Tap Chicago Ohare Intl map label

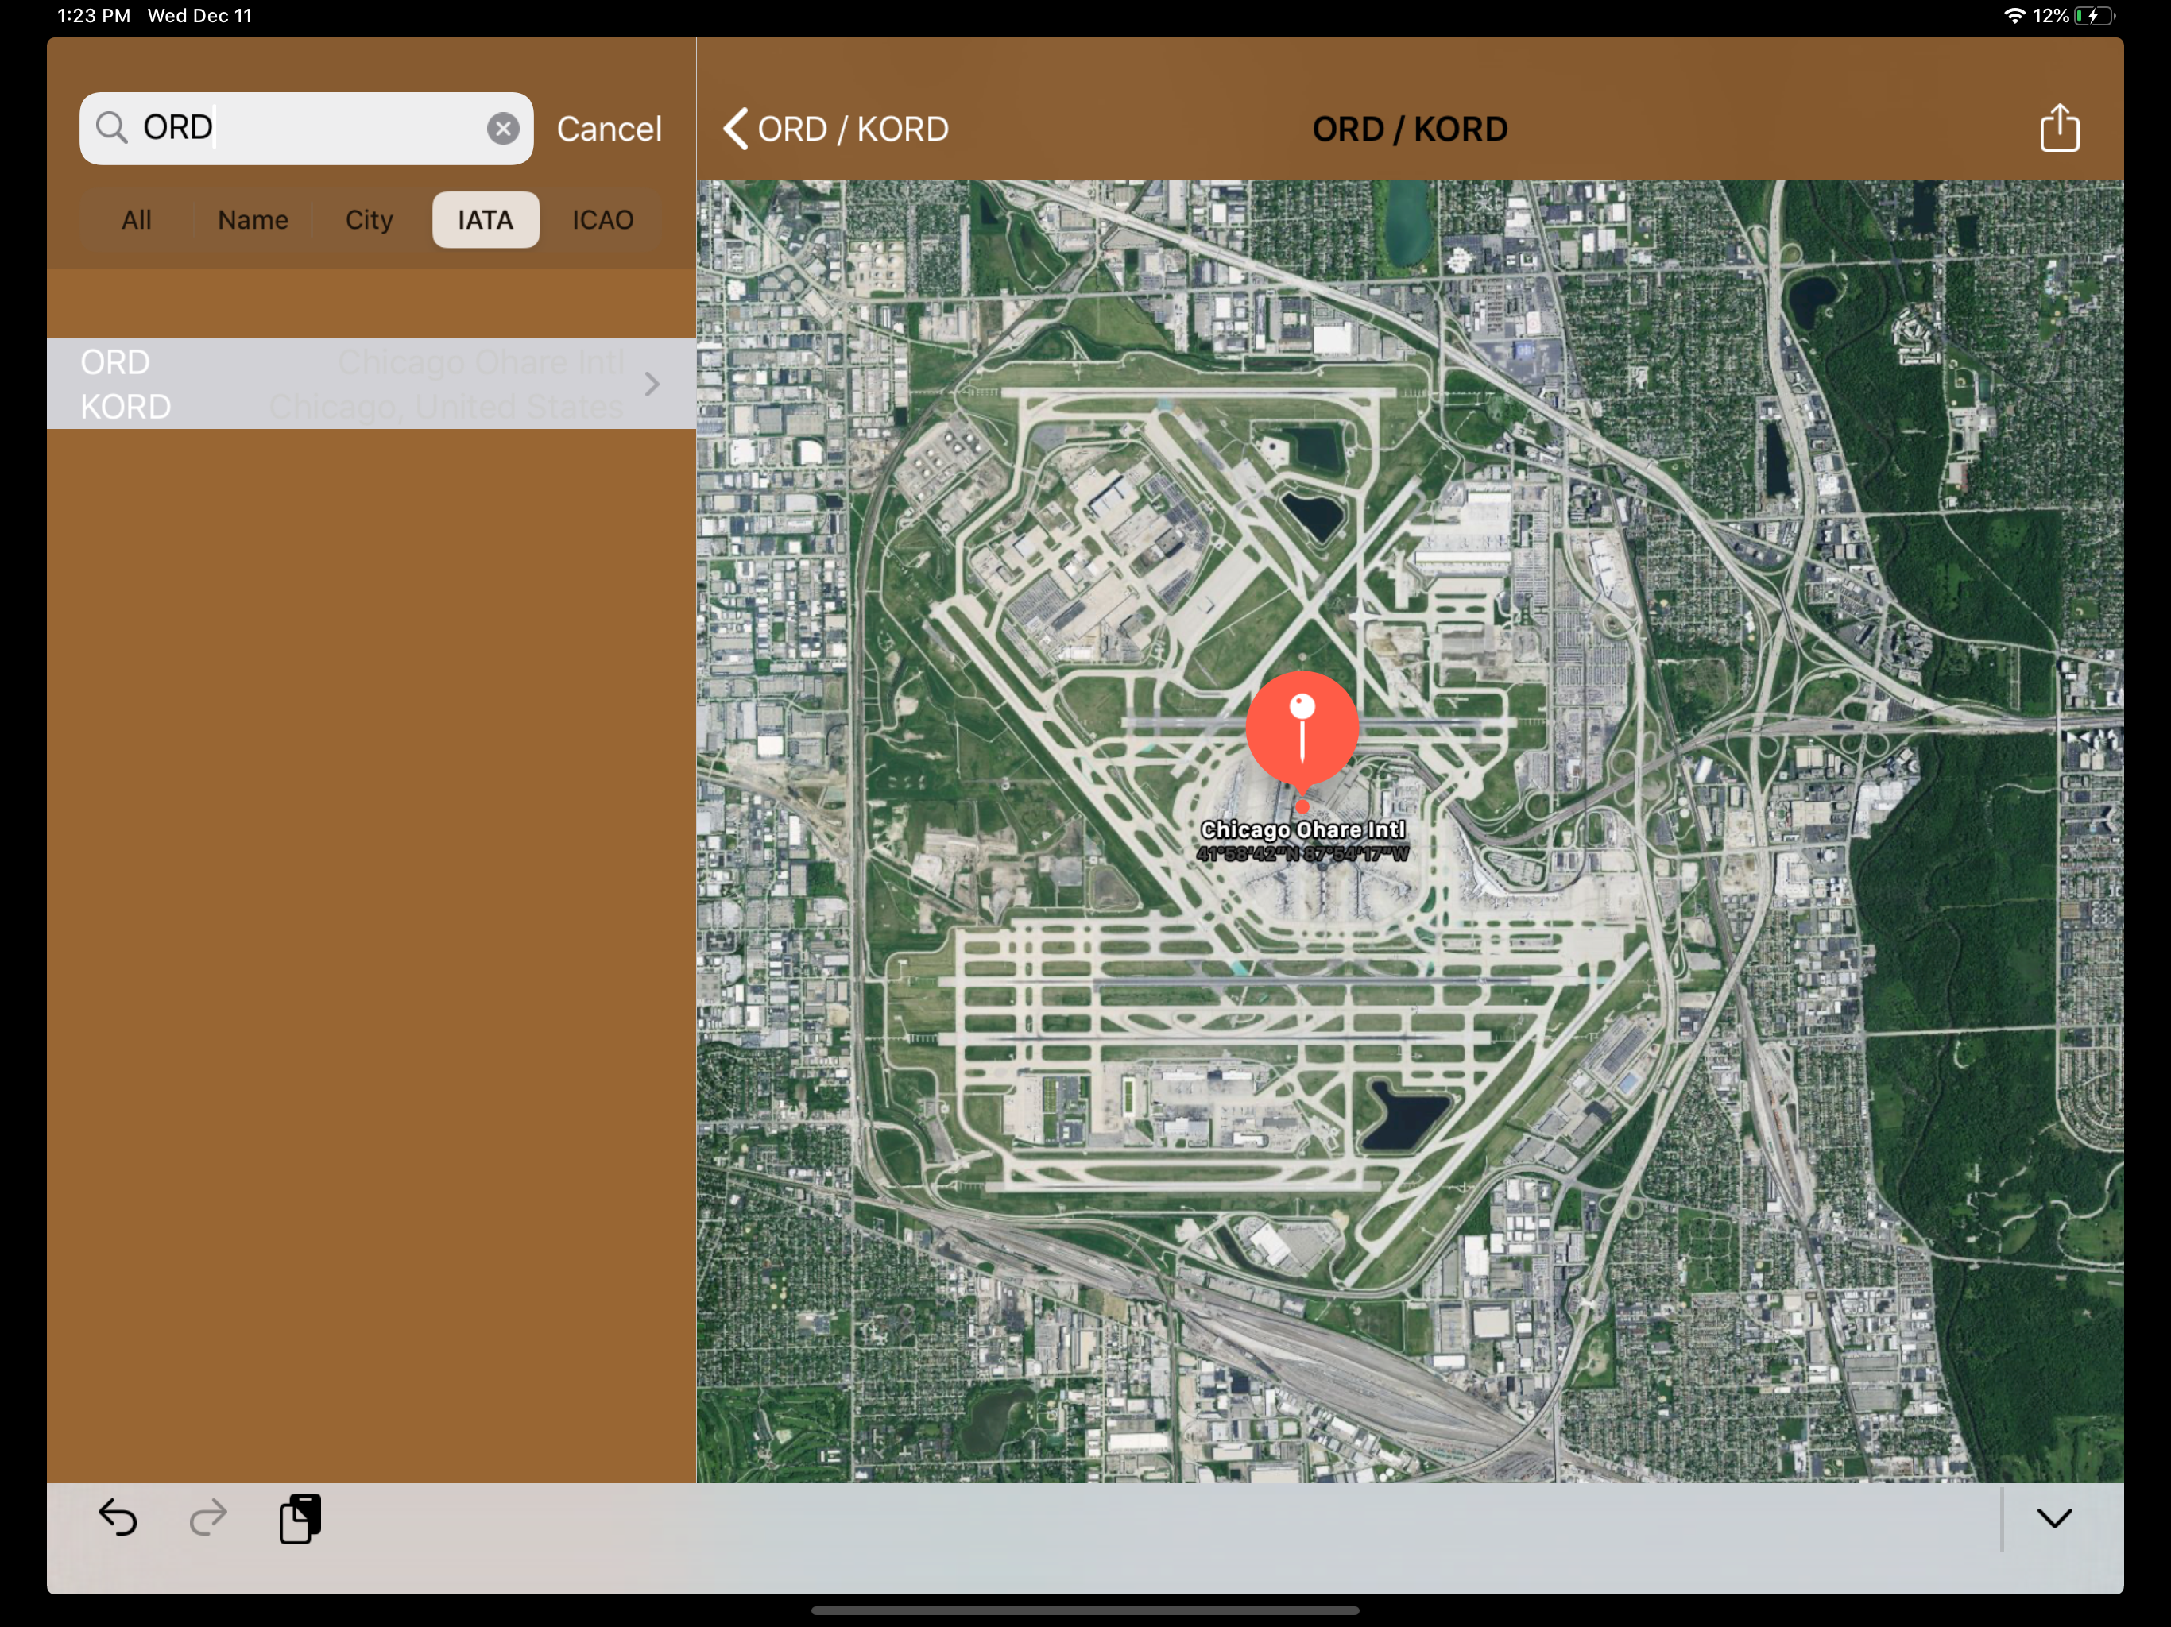pos(1302,830)
